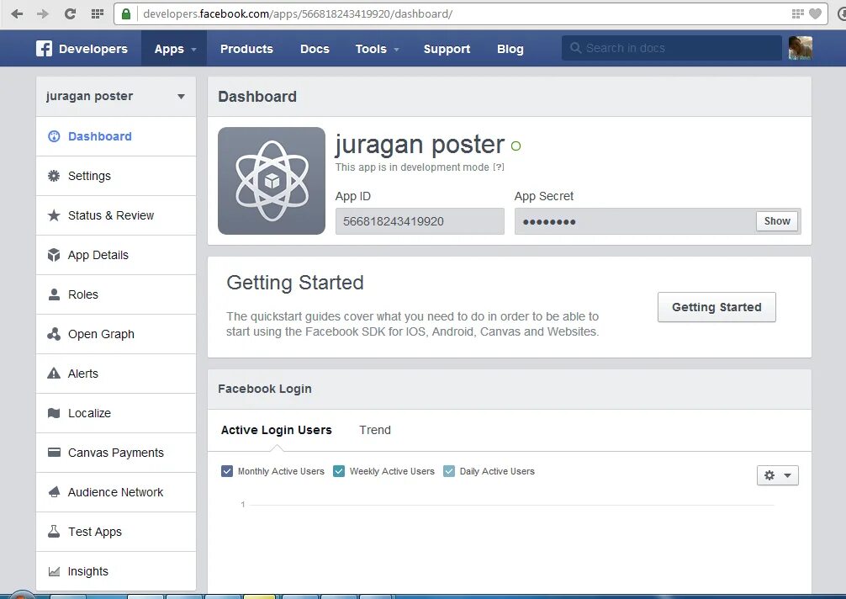Click the Test Apps flask icon

click(x=54, y=532)
